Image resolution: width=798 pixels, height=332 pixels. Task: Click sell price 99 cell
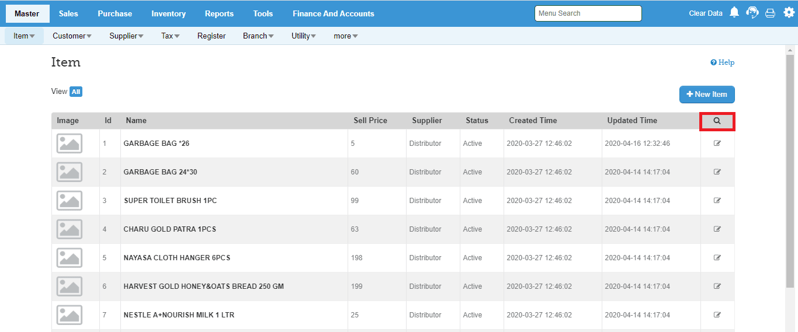point(377,201)
